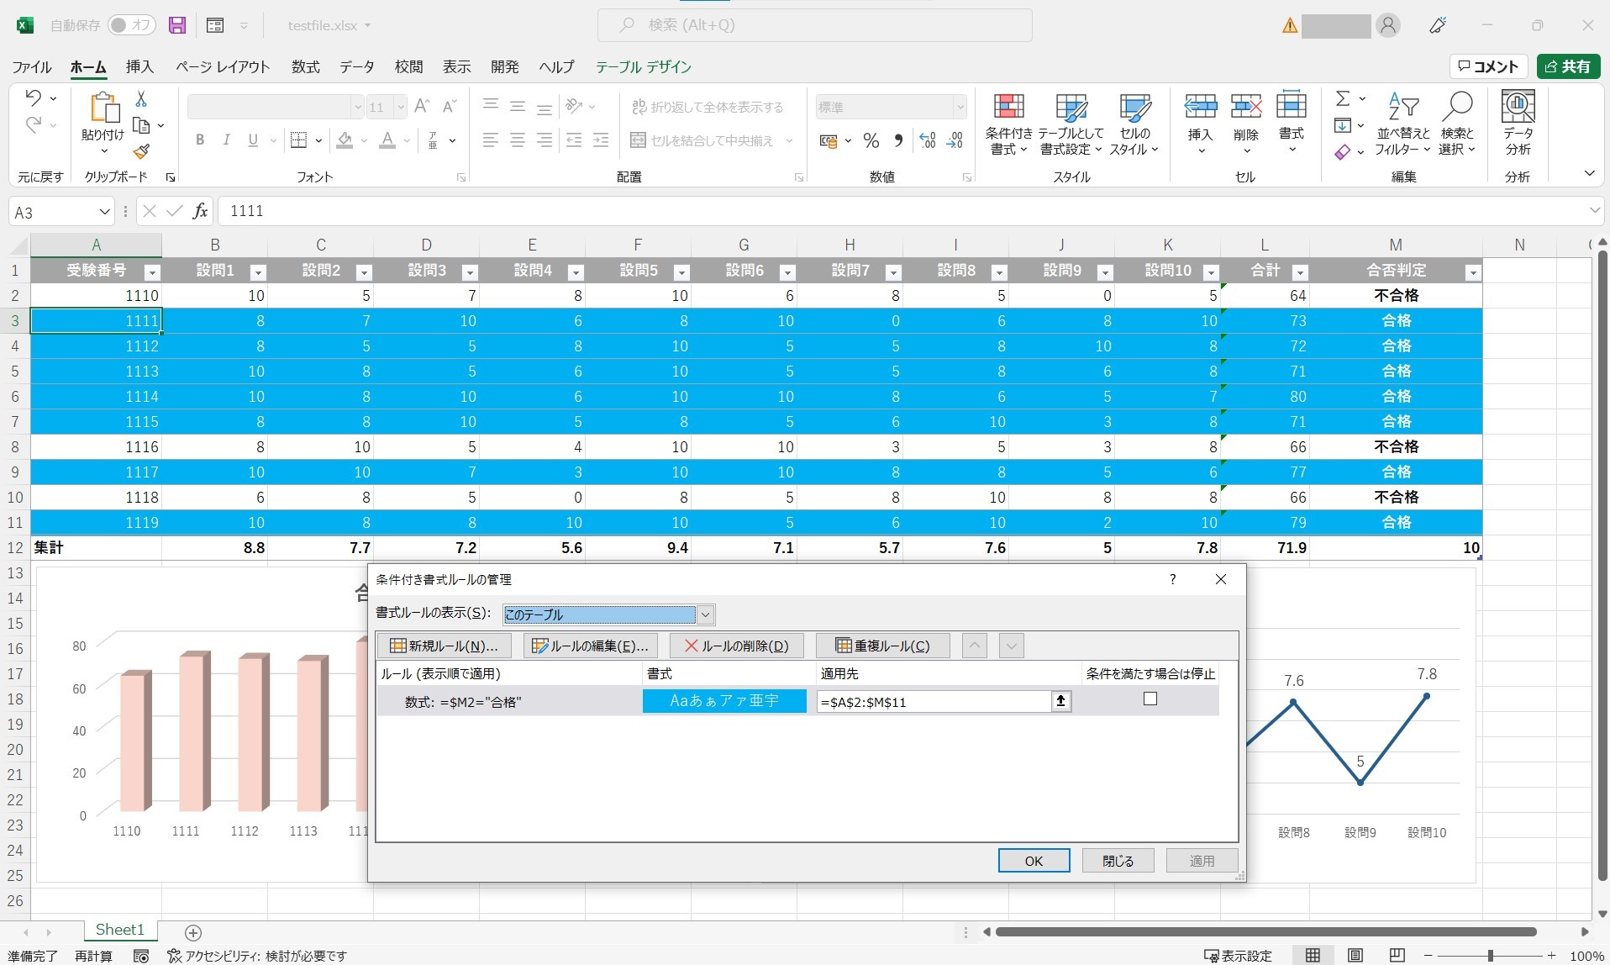The height and width of the screenshot is (965, 1610).
Task: Click 重複ルール button
Action: tap(882, 646)
